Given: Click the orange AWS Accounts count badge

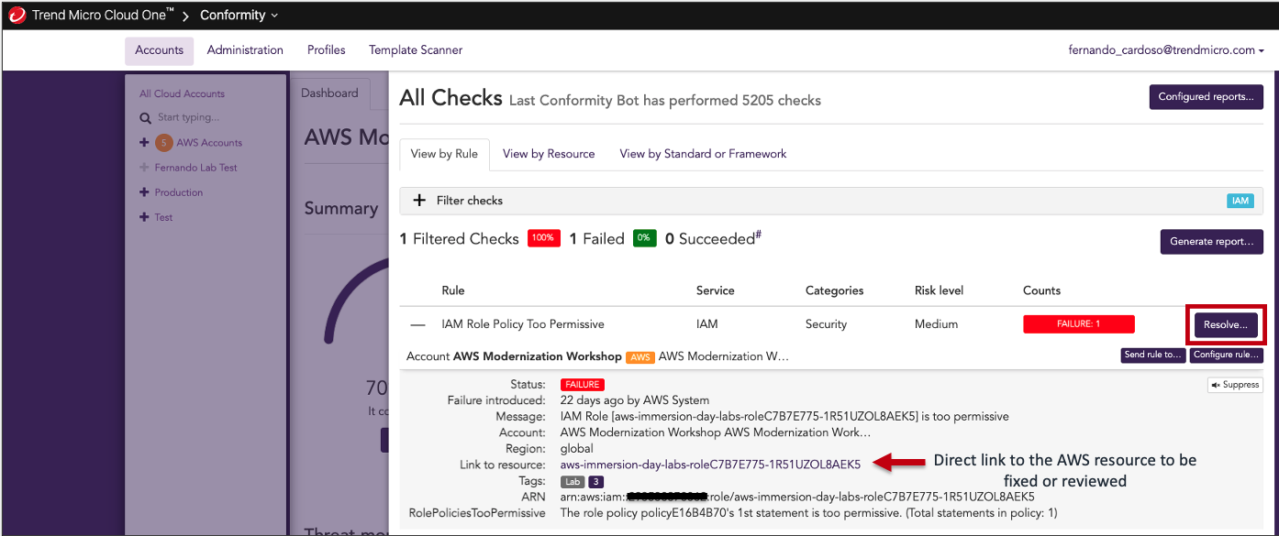Looking at the screenshot, I should (x=163, y=143).
